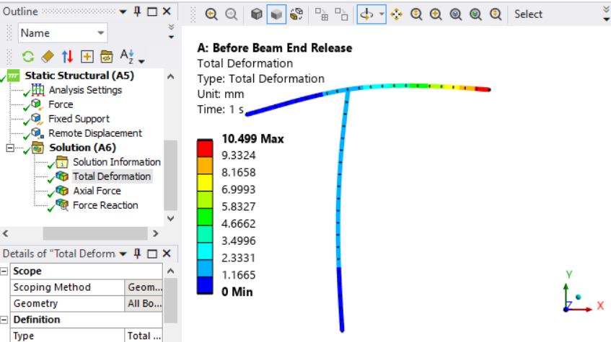This screenshot has width=611, height=342.
Task: Collapse the Scope section in Details
Action: 4,271
